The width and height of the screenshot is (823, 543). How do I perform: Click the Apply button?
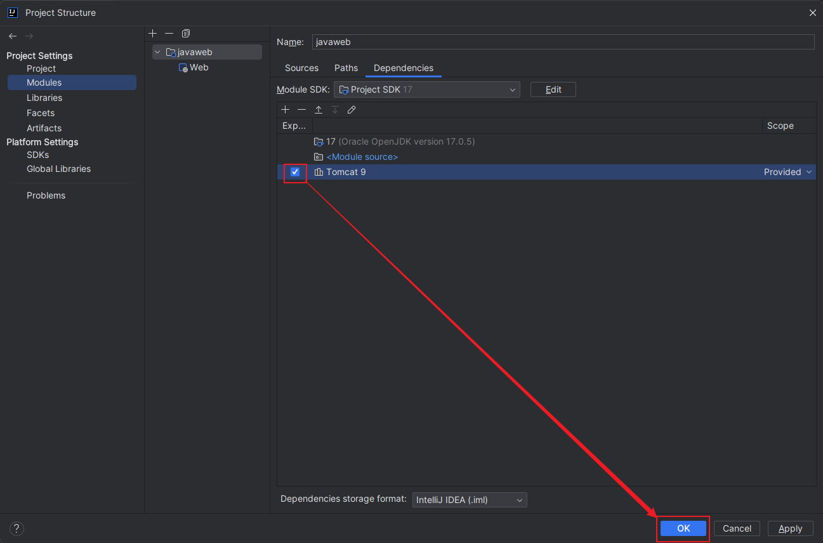tap(791, 528)
